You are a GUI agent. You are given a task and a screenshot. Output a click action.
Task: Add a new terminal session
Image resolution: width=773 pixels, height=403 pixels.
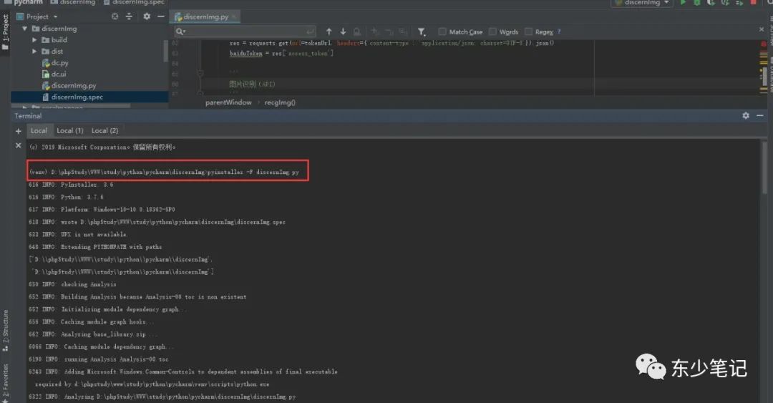18,131
